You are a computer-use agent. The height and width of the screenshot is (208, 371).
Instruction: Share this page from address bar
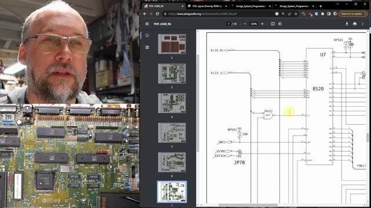(x=289, y=14)
